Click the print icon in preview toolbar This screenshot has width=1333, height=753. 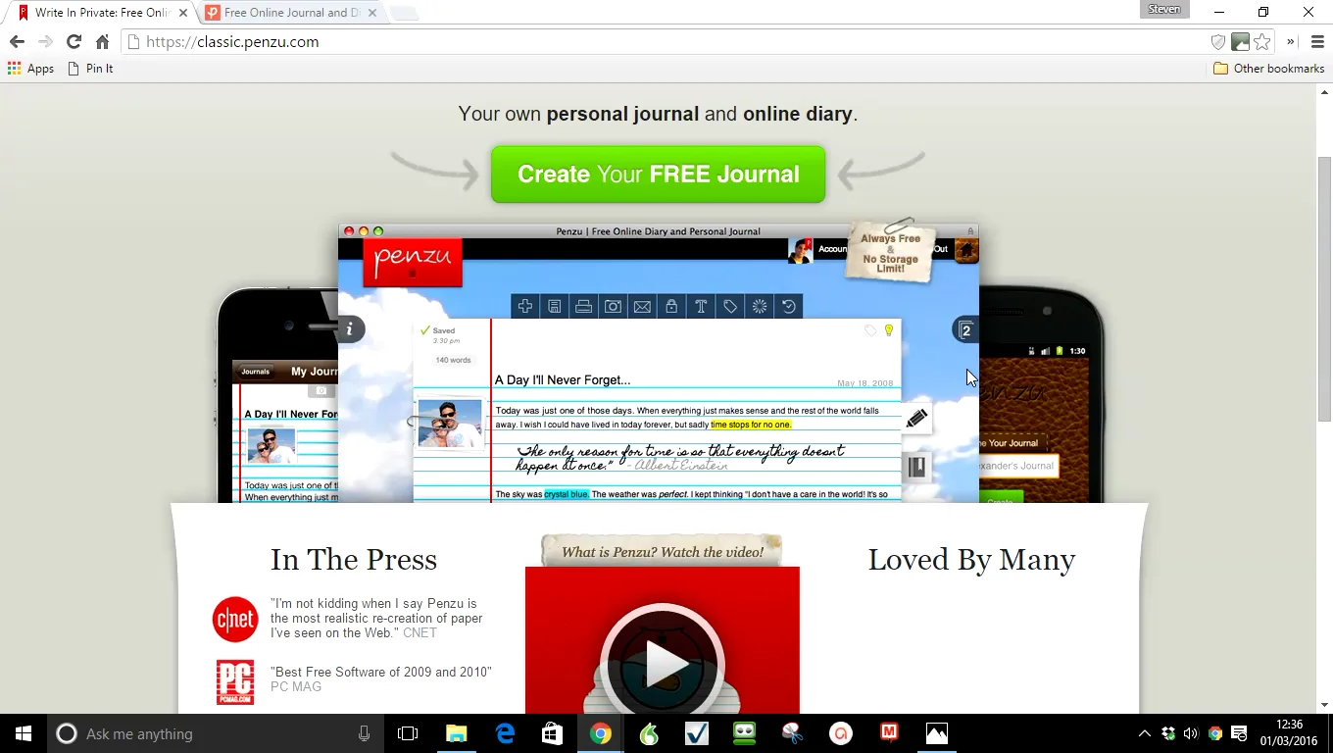click(x=584, y=307)
